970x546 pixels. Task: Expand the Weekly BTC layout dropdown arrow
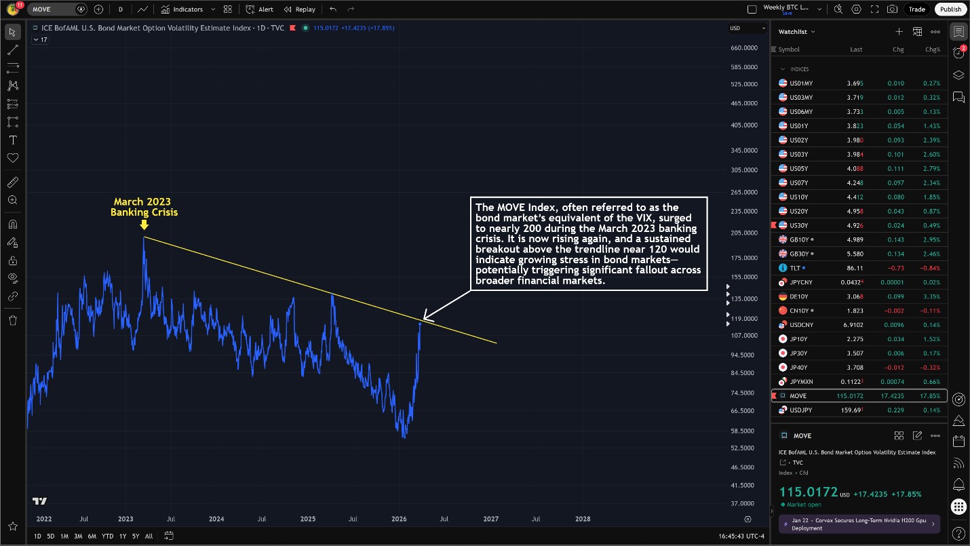(819, 9)
